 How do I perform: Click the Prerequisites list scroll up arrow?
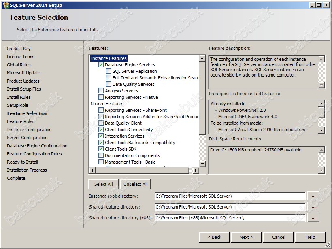coord(321,104)
